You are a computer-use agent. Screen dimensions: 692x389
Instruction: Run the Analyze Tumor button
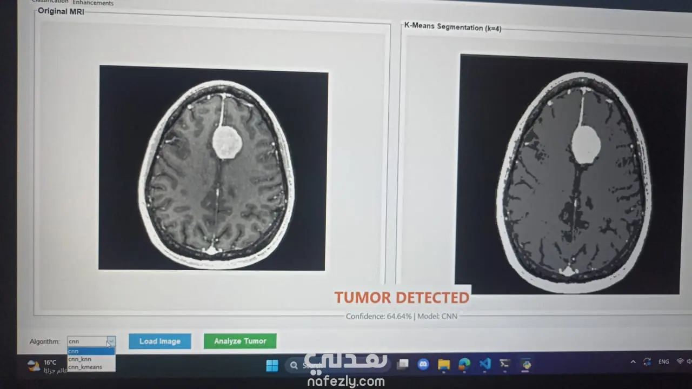(240, 341)
